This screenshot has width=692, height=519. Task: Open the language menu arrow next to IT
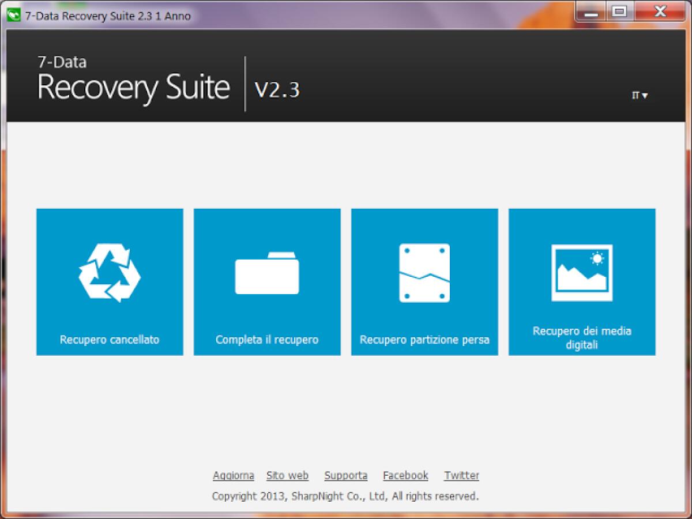coord(644,96)
